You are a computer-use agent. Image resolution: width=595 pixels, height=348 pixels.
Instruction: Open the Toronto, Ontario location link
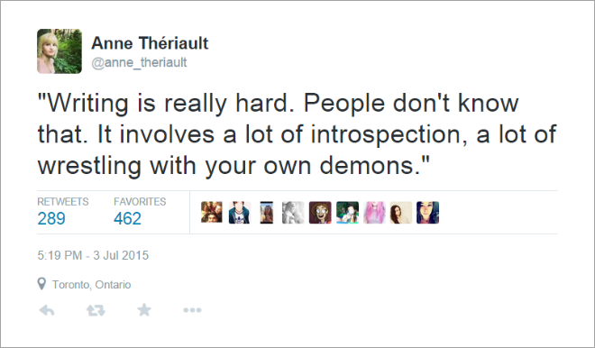pyautogui.click(x=91, y=285)
